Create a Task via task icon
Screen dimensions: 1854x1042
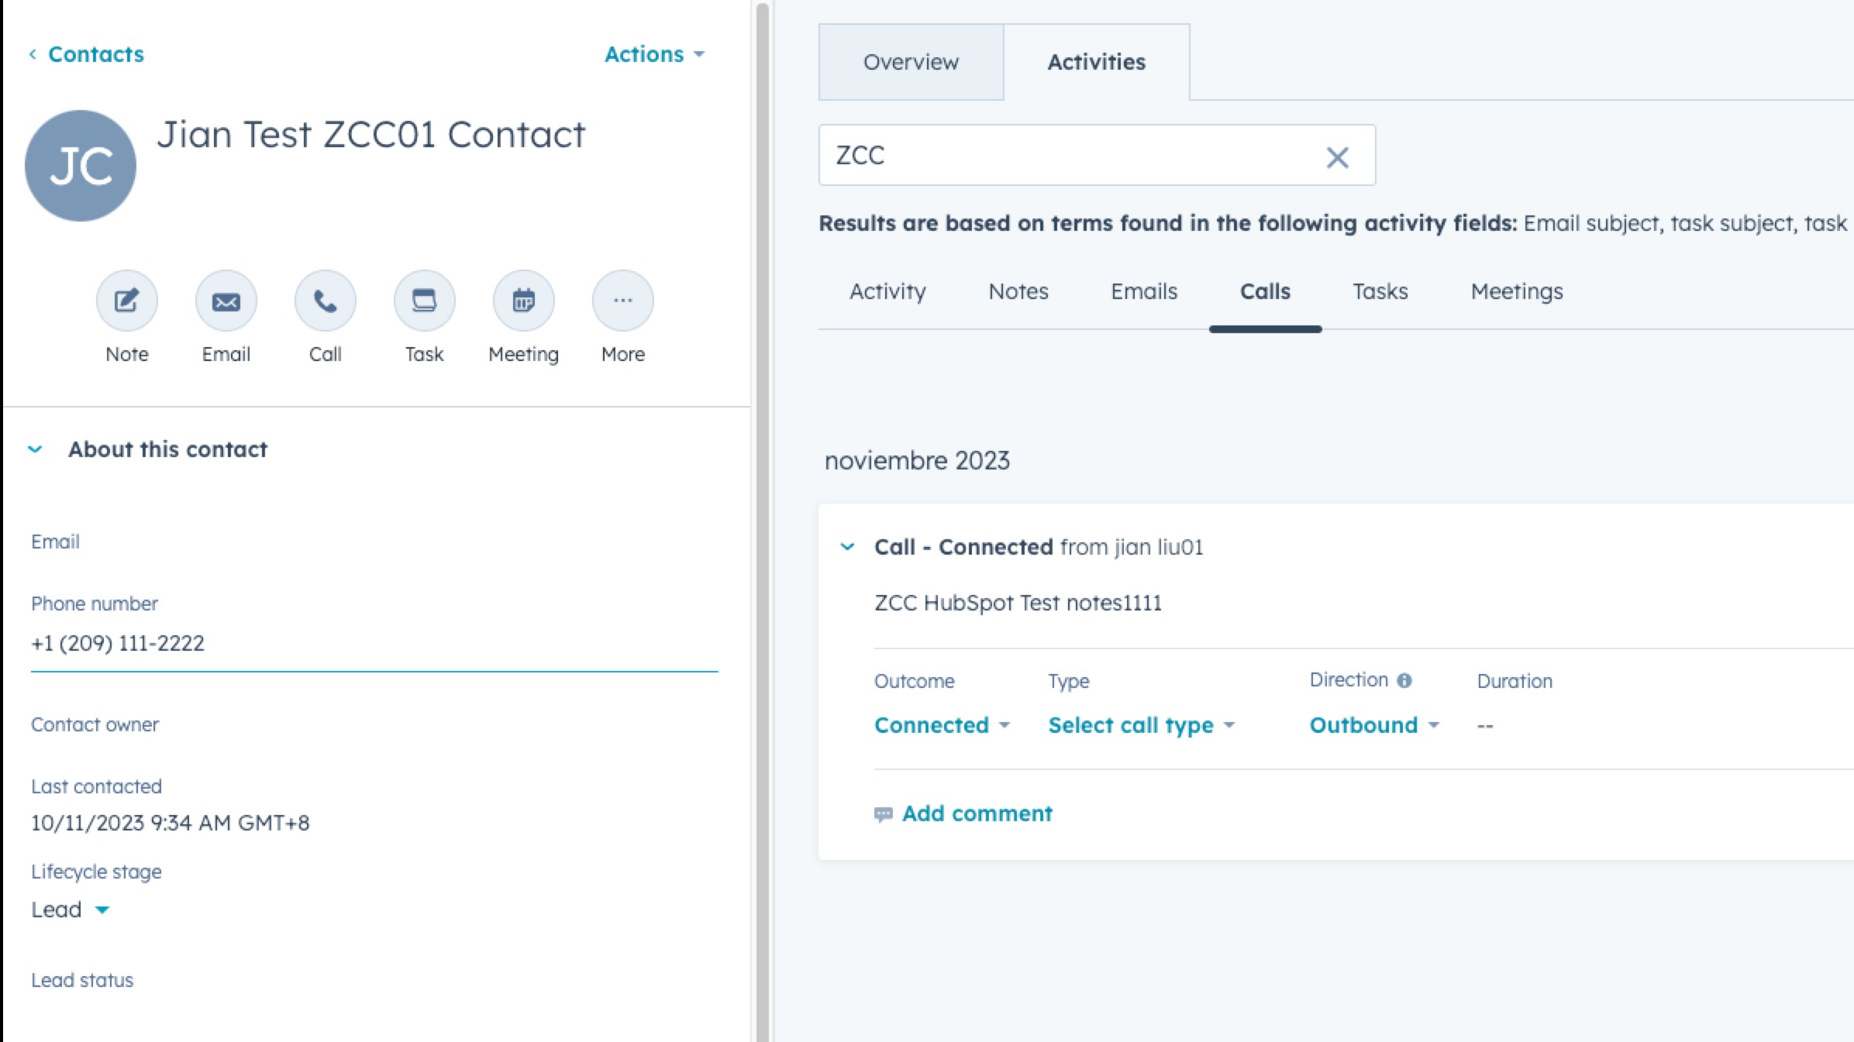coord(425,301)
